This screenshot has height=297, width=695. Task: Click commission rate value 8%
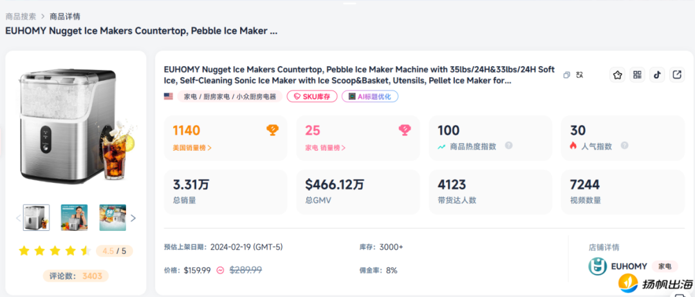(391, 270)
